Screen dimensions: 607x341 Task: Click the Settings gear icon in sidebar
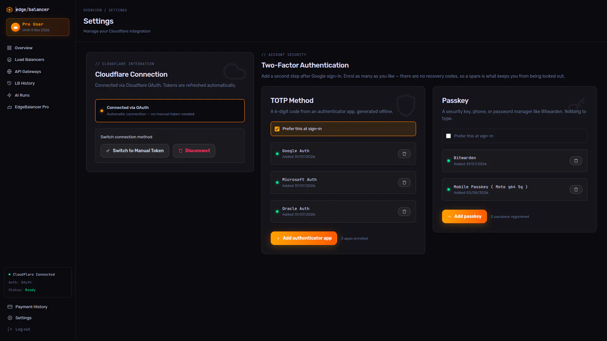[10, 318]
